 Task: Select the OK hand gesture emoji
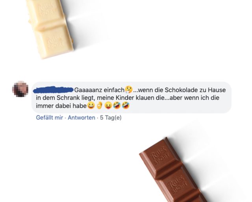(100, 105)
